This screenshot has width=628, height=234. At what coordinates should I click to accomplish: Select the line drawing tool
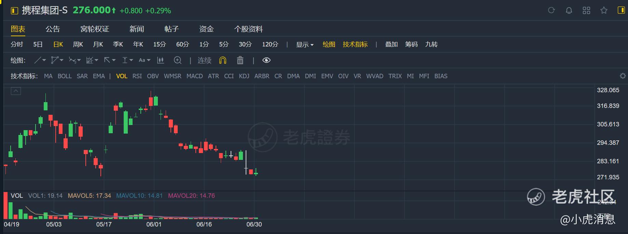click(38, 60)
